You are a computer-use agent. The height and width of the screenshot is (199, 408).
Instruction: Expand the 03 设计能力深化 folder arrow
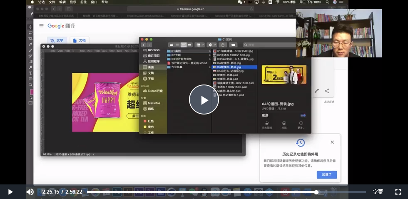tap(210, 59)
